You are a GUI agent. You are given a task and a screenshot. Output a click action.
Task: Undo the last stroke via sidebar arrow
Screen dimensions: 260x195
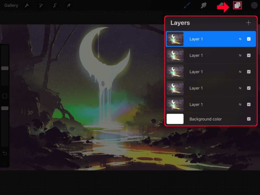pyautogui.click(x=5, y=153)
